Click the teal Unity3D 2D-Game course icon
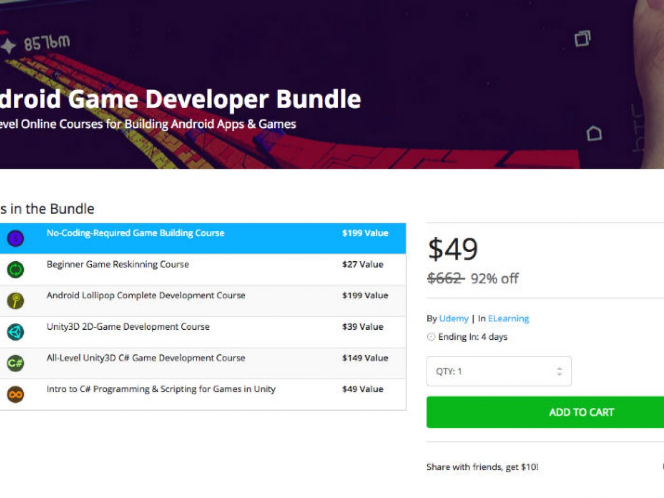Screen dimensions: 664x498 pos(15,332)
